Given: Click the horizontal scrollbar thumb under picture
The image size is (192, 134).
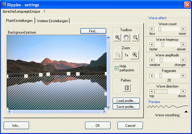Looking at the screenshot, I should click(x=57, y=112).
